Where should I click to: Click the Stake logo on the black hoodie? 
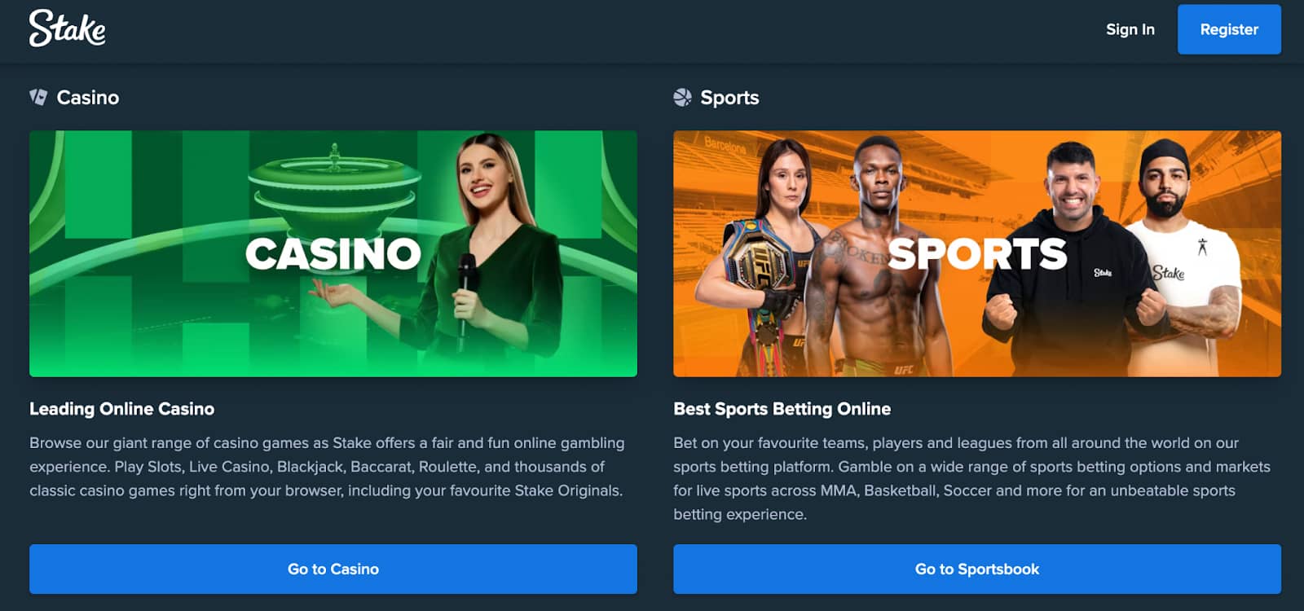[x=1103, y=272]
